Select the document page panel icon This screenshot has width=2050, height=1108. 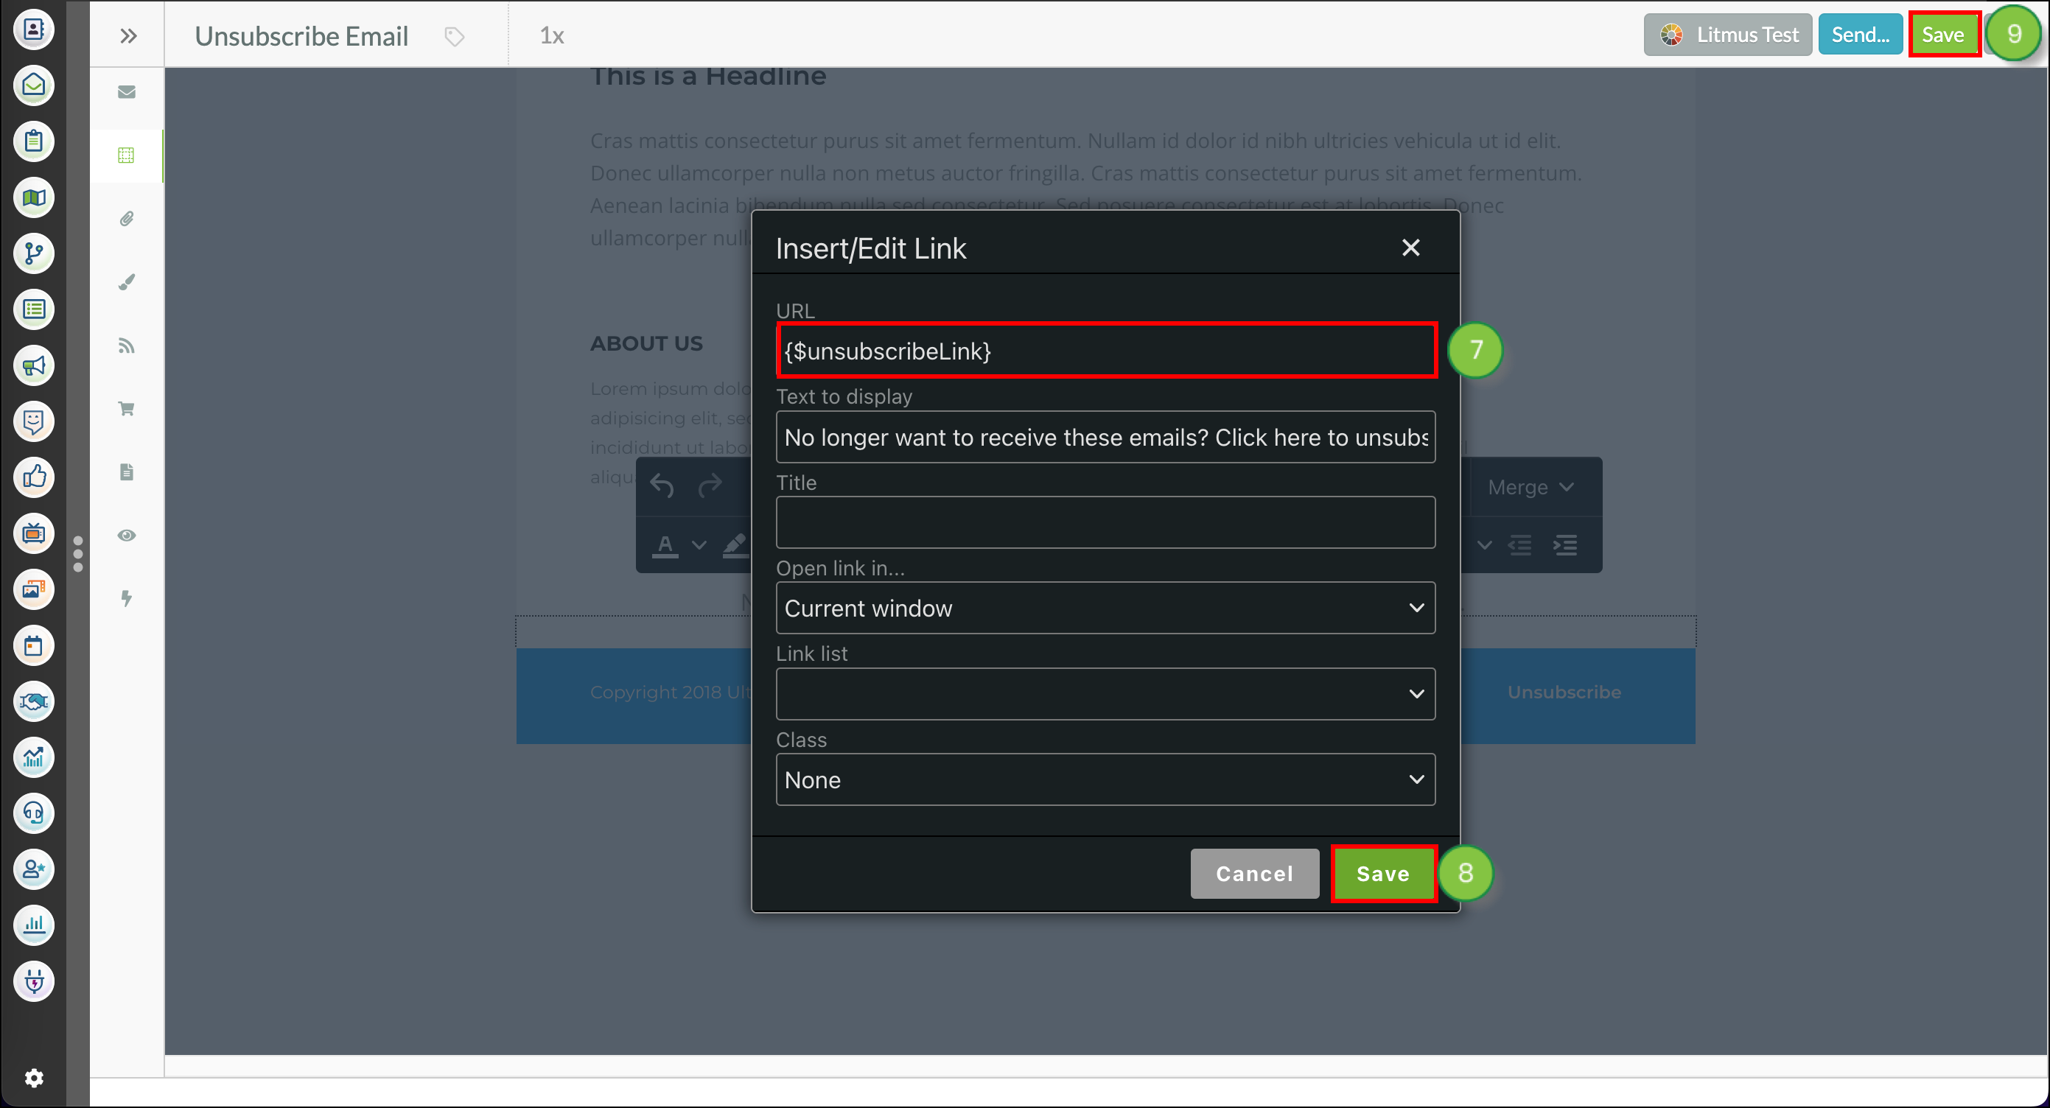pos(127,472)
